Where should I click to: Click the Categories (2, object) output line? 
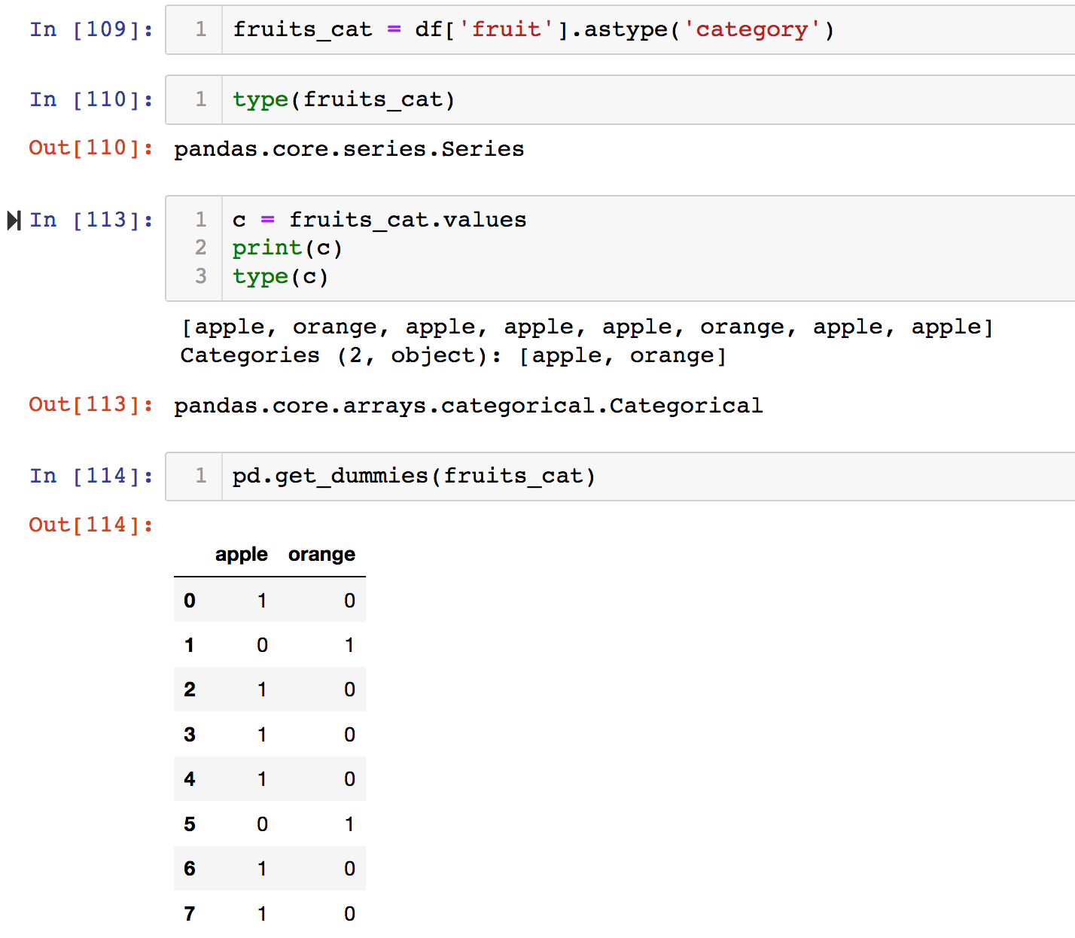[453, 355]
